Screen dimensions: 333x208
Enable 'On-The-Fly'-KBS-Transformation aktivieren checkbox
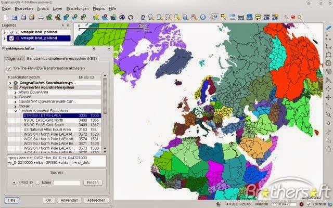point(9,68)
